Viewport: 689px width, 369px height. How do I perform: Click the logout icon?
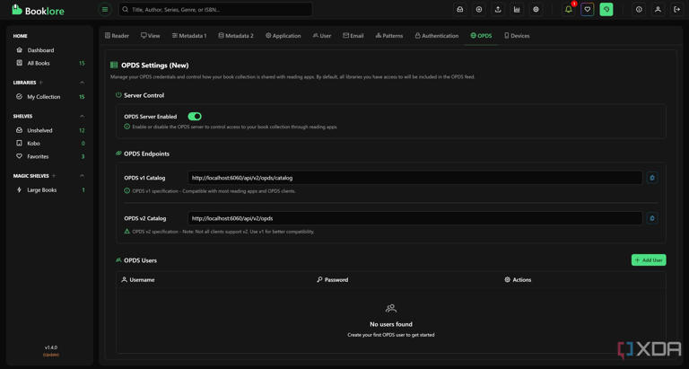pos(676,10)
